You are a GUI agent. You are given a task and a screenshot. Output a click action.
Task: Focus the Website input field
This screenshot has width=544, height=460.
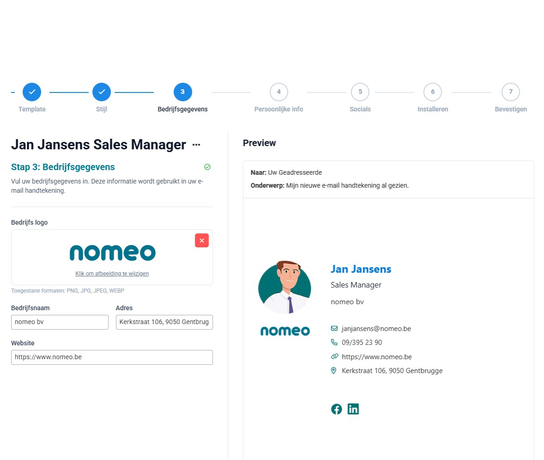coord(112,357)
